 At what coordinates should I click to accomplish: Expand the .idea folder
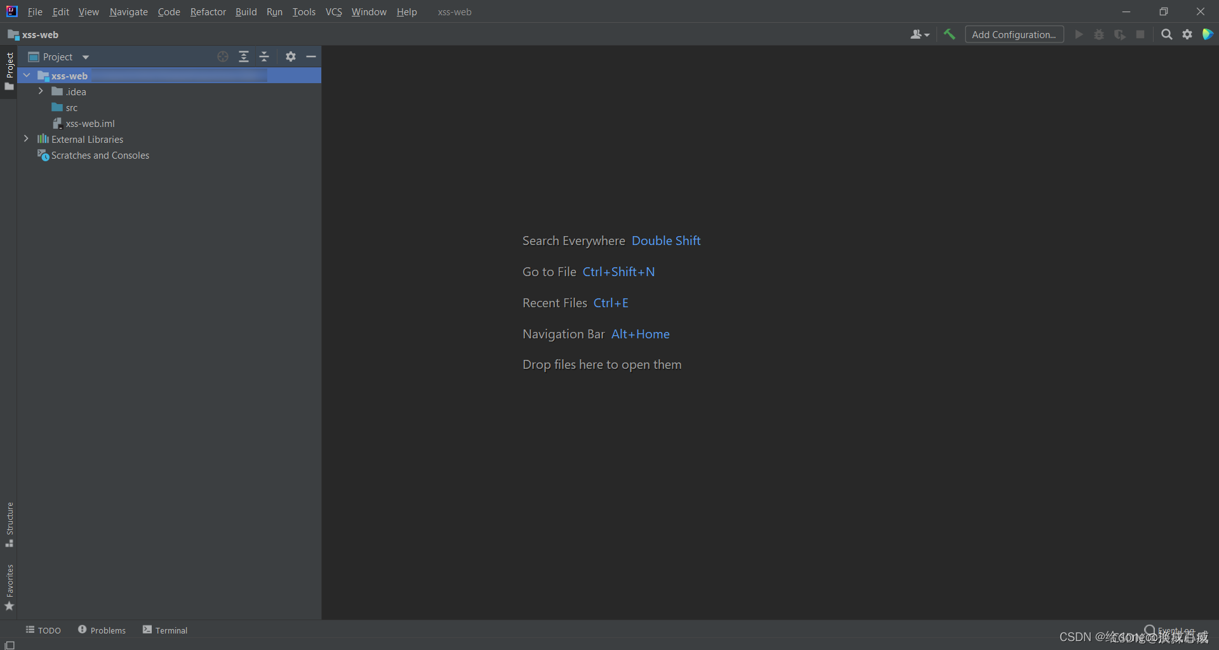[41, 91]
